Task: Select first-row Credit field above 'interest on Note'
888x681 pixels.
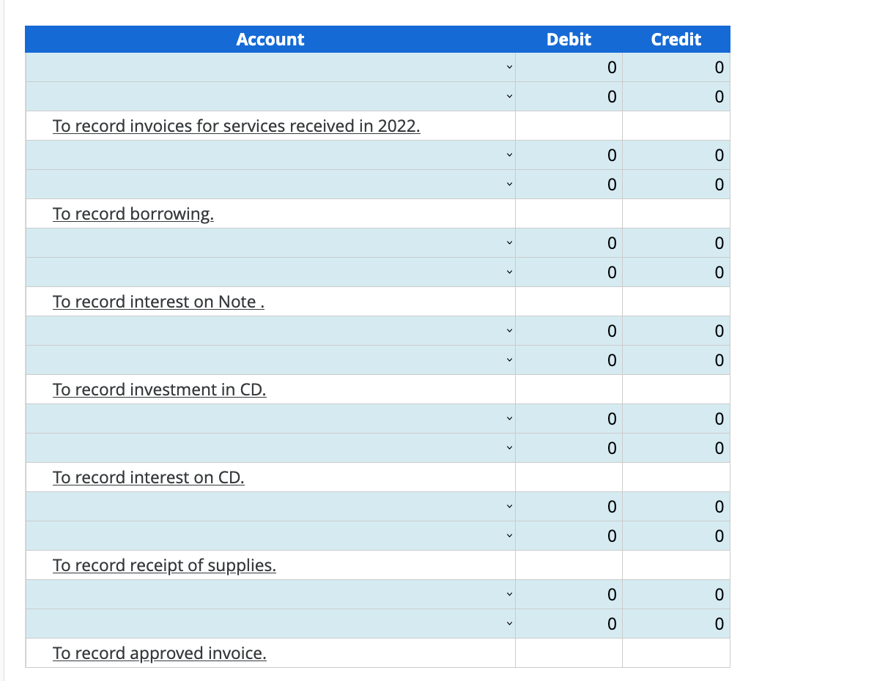Action: 676,243
